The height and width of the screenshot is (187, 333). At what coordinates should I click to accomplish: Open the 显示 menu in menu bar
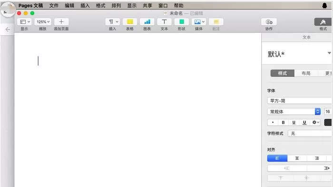pyautogui.click(x=132, y=6)
